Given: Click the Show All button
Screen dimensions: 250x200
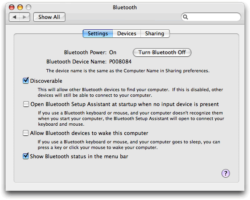Looking at the screenshot, I should [x=49, y=17].
